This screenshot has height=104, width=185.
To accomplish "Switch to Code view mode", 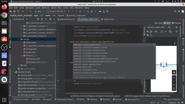I will pyautogui.click(x=158, y=23).
